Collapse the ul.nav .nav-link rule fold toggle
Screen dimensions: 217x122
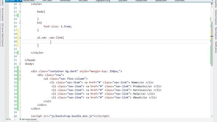click(x=20, y=38)
